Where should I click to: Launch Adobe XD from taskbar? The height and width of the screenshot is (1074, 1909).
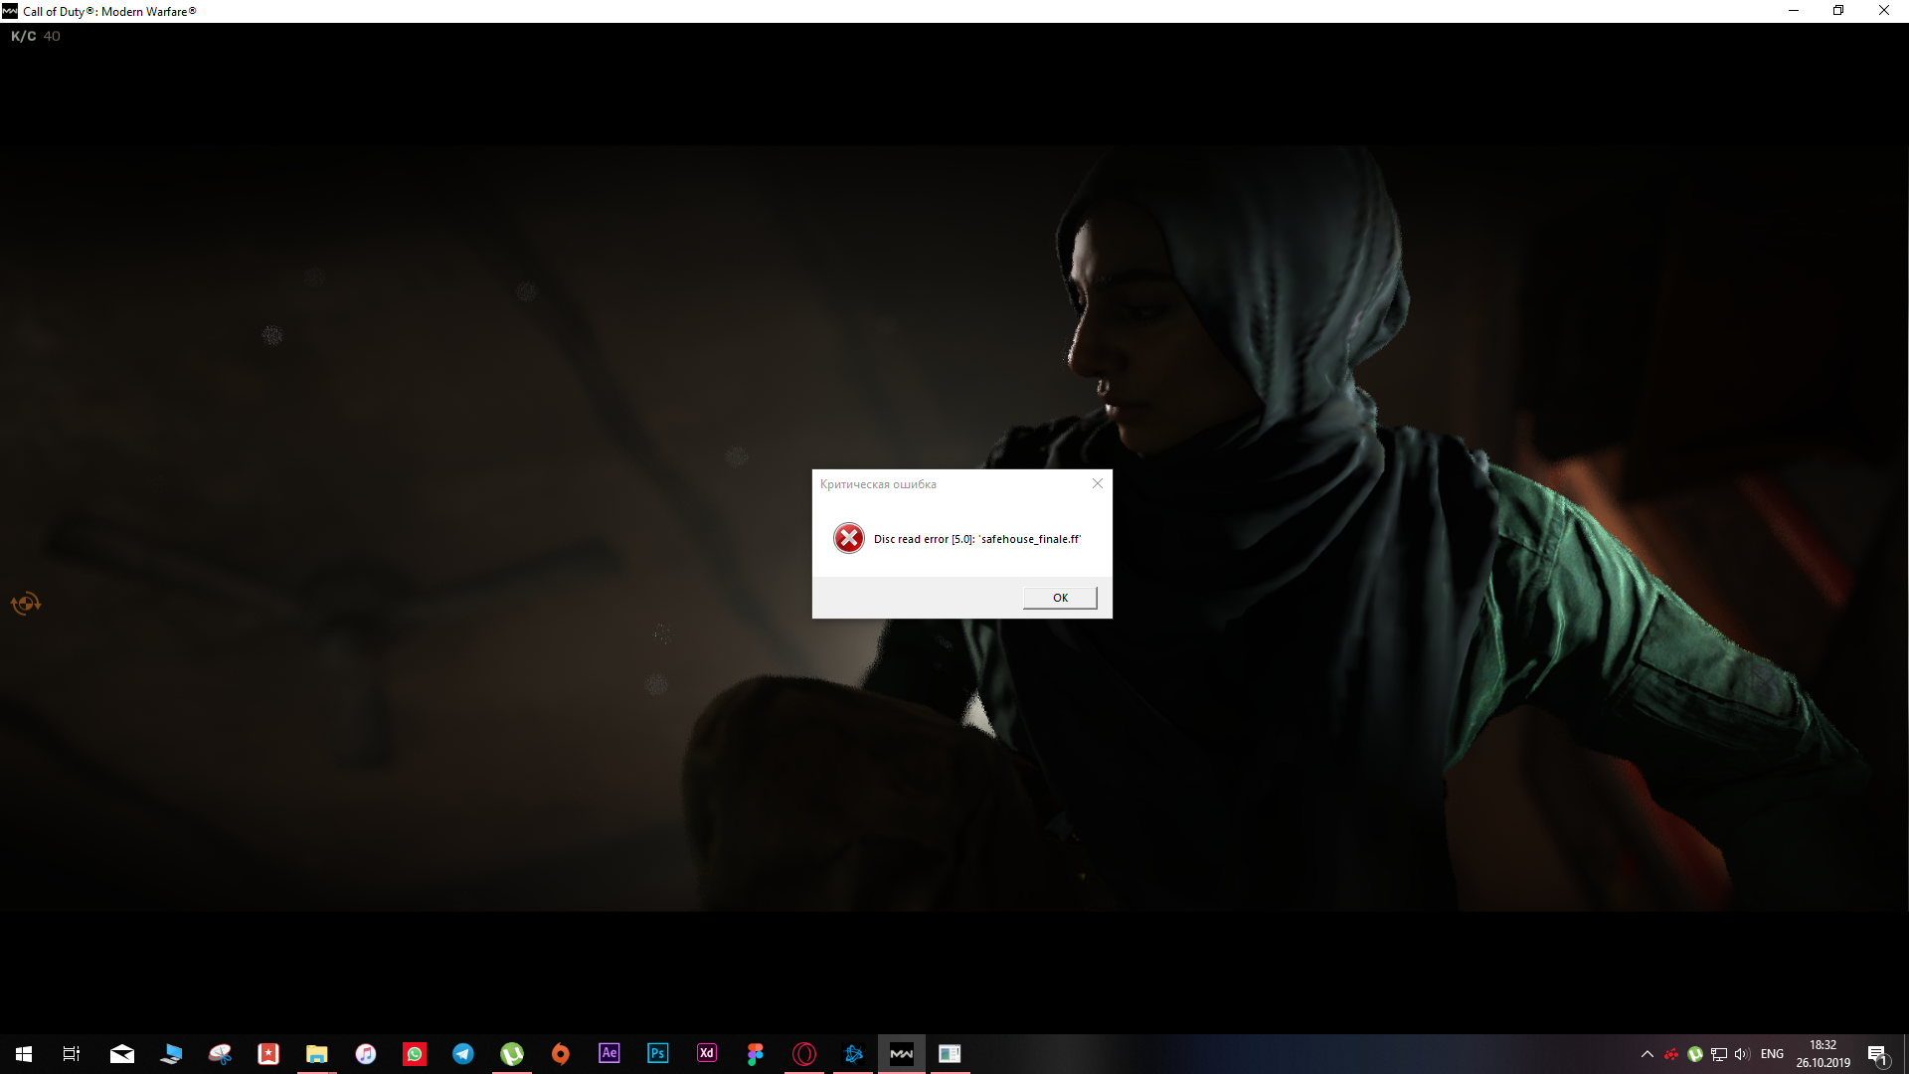(707, 1053)
